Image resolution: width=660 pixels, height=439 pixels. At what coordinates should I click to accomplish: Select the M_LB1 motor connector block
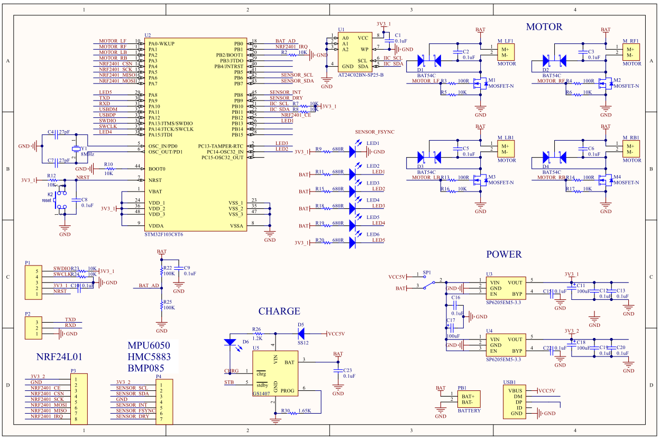pos(507,149)
